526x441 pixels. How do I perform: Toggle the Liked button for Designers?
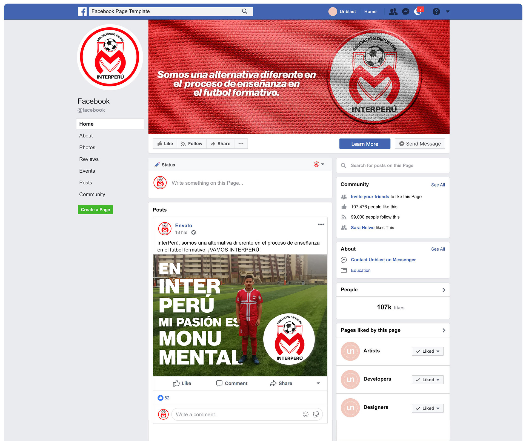pos(427,408)
